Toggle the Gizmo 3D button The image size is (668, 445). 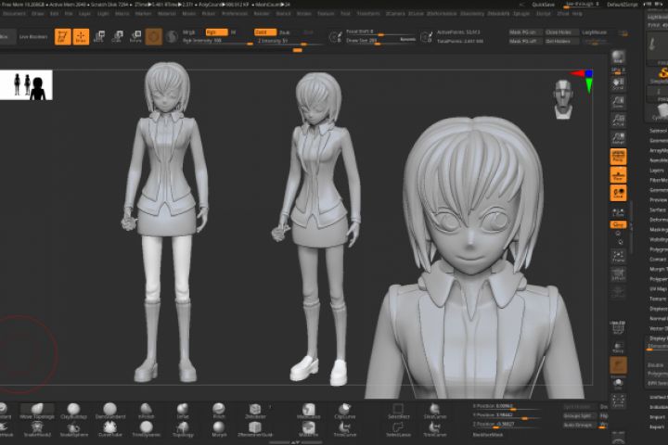(154, 37)
